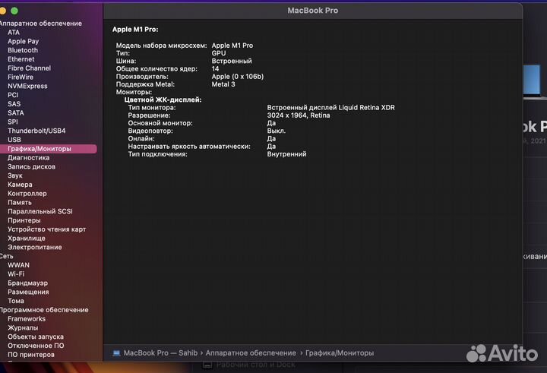Select Bluetooth in the sidebar
The width and height of the screenshot is (547, 373).
[23, 50]
